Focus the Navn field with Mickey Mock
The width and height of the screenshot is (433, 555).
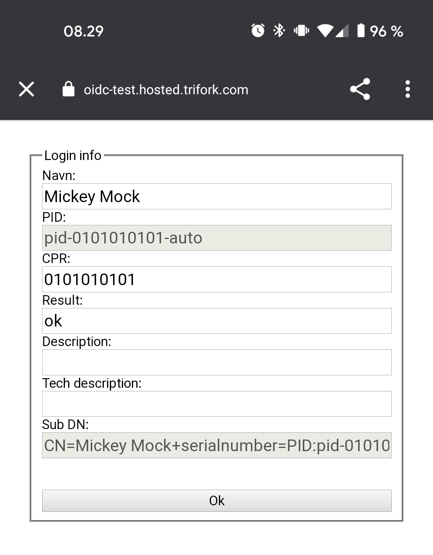coord(216,196)
